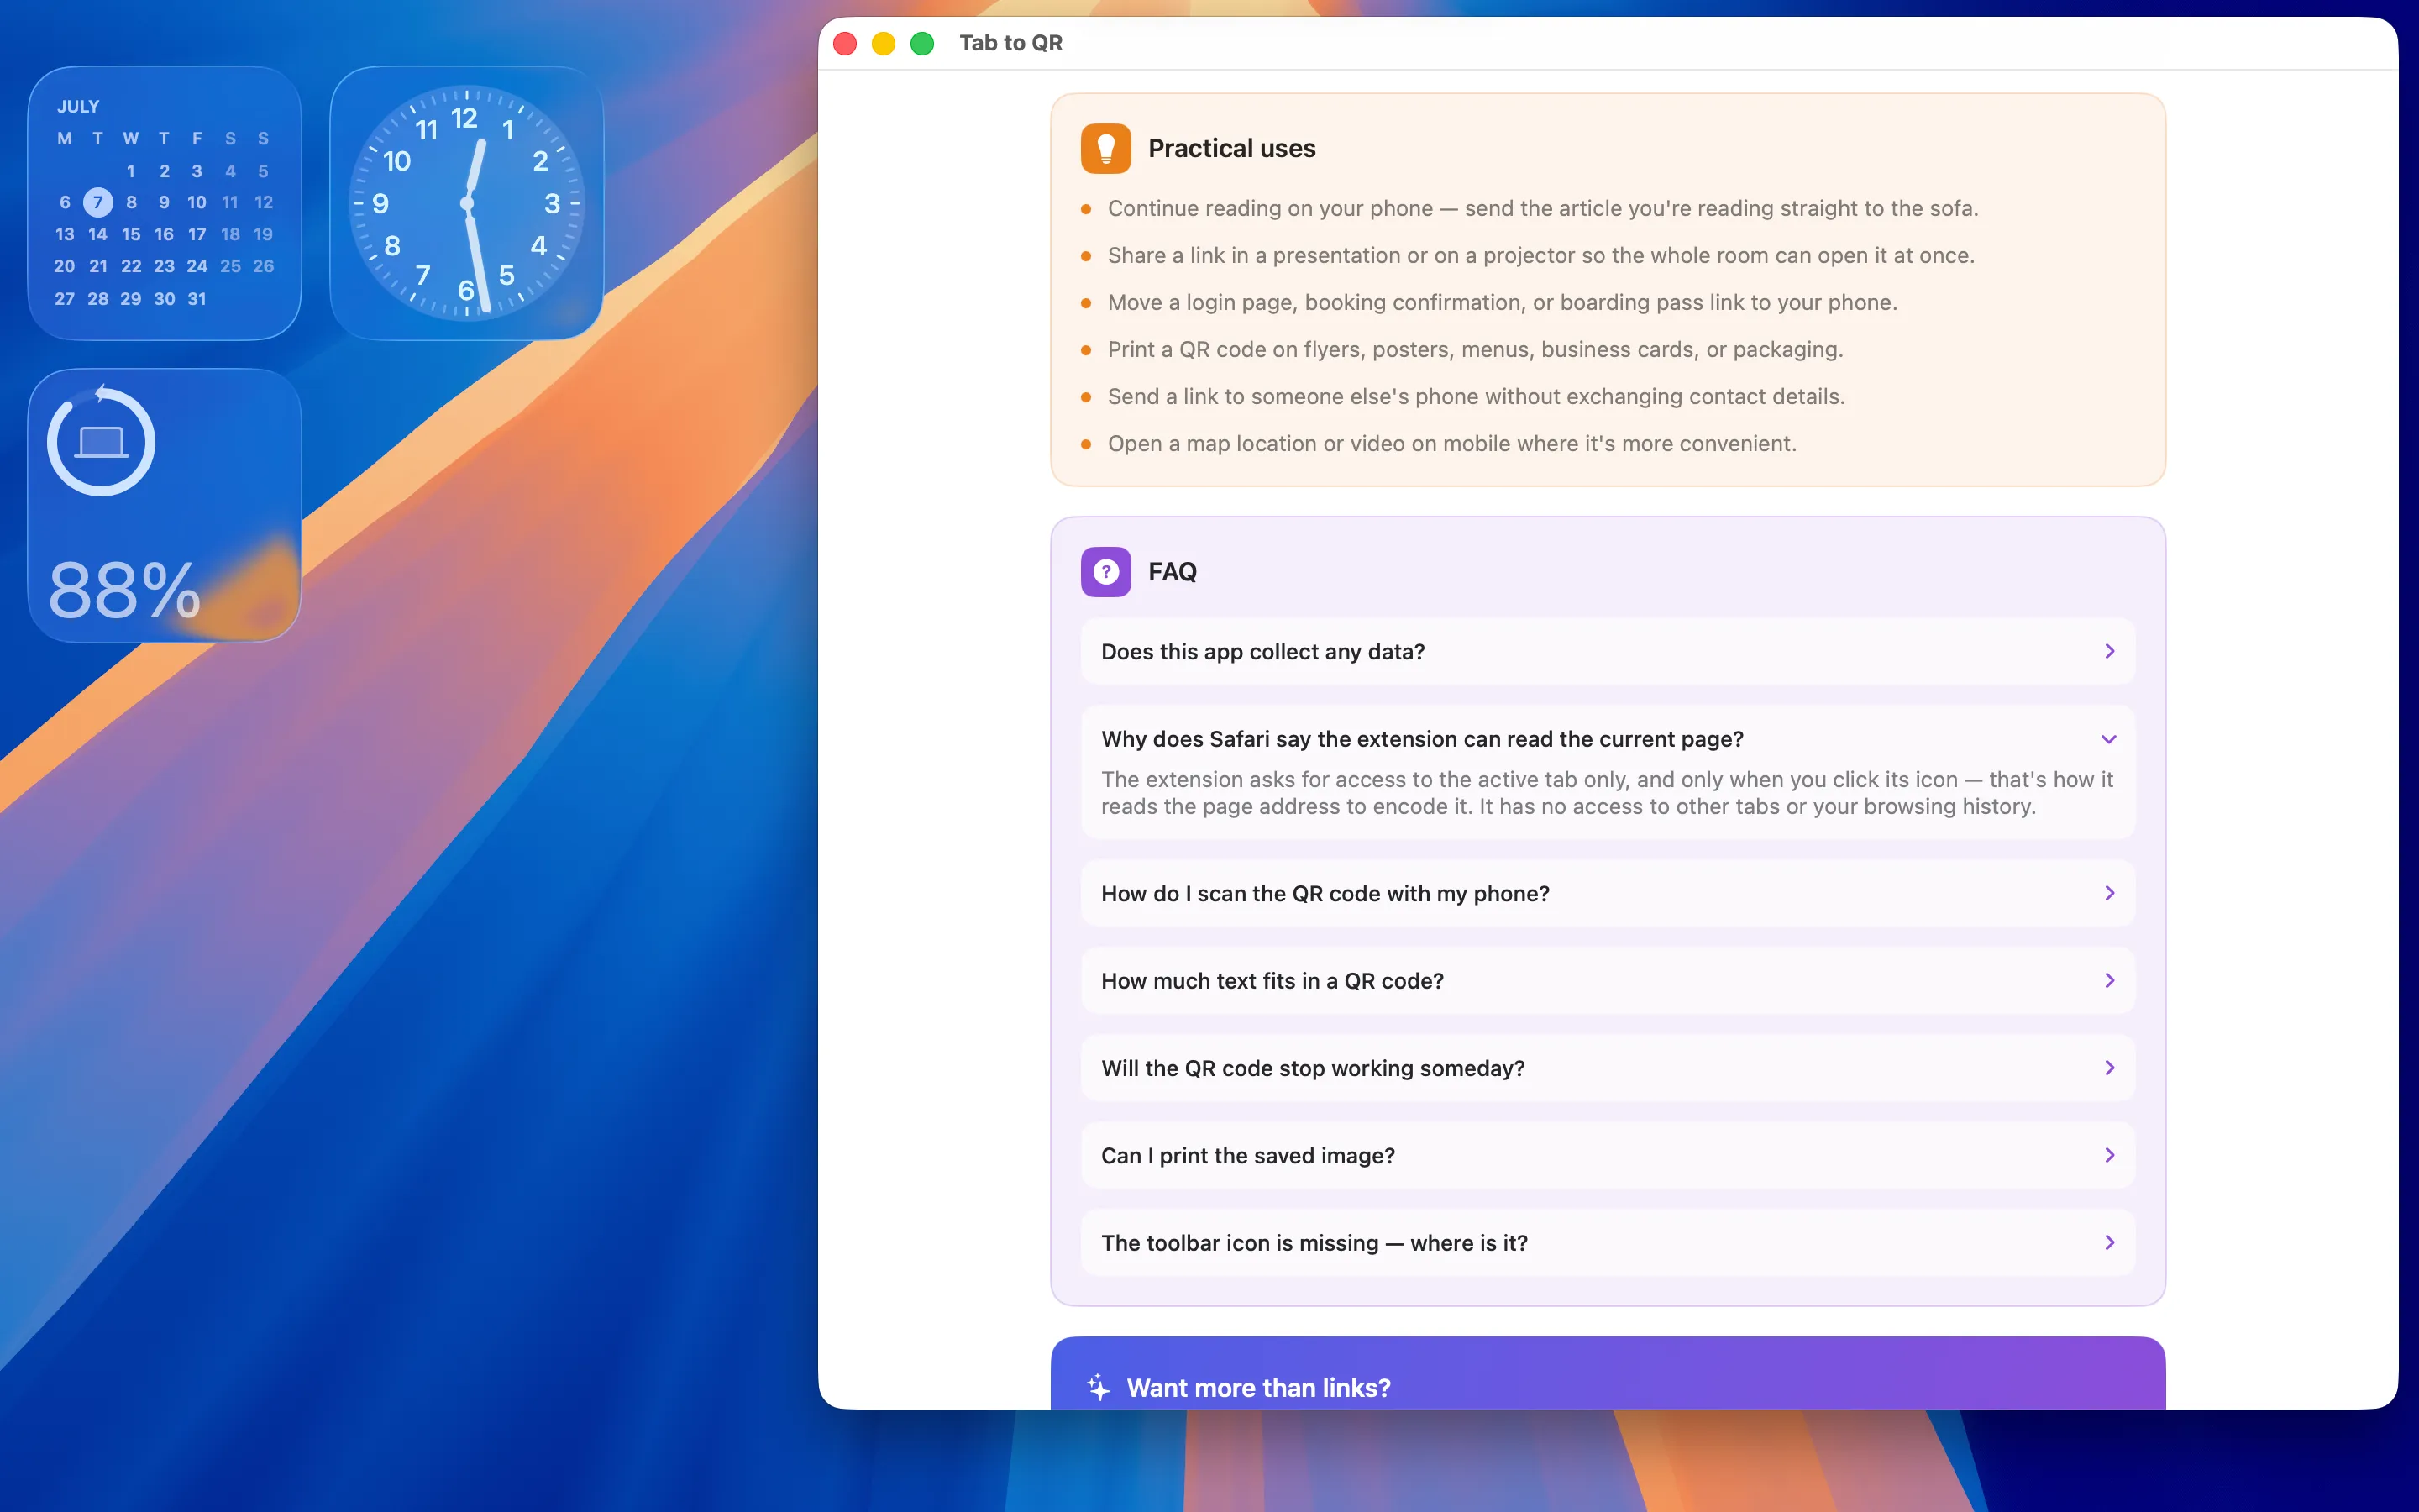Open the battery widget laptop icon
This screenshot has height=1512, width=2419.
click(x=101, y=442)
